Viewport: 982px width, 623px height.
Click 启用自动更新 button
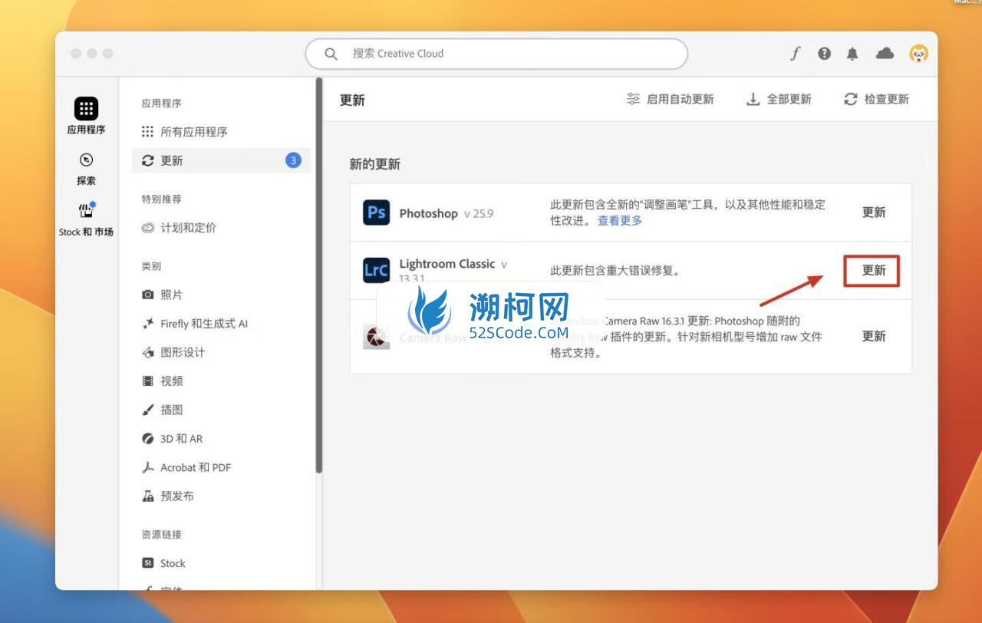670,99
